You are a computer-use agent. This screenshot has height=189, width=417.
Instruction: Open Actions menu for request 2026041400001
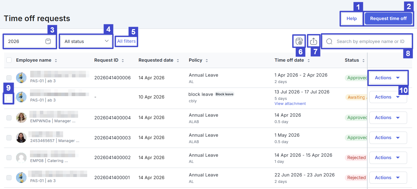[x=388, y=178]
